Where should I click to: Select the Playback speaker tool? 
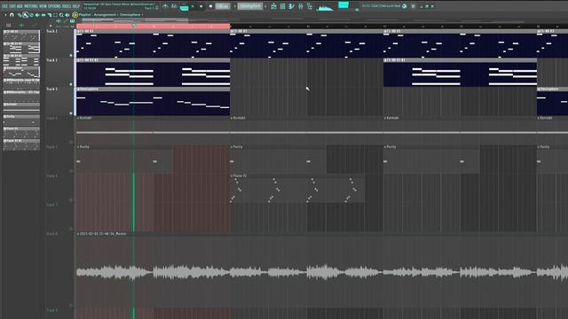pos(67,15)
